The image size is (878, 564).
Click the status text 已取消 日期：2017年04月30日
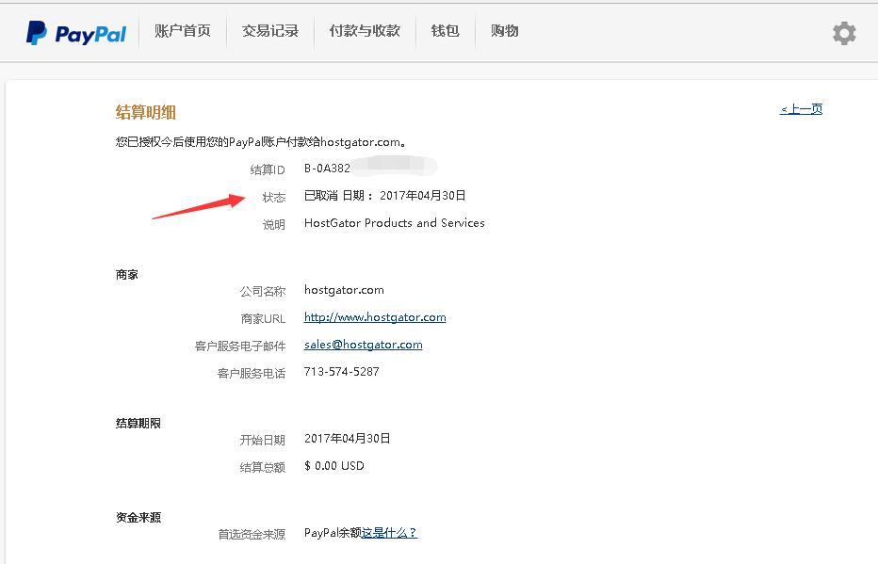tap(384, 195)
